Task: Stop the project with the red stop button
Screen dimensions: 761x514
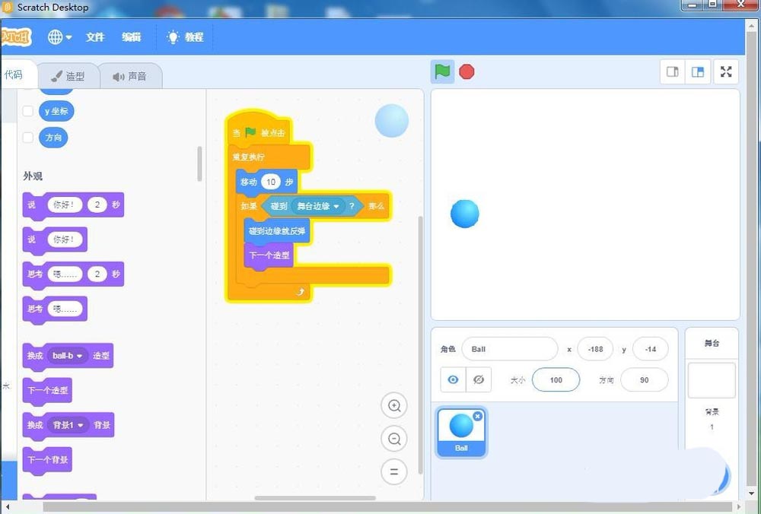Action: pos(466,71)
